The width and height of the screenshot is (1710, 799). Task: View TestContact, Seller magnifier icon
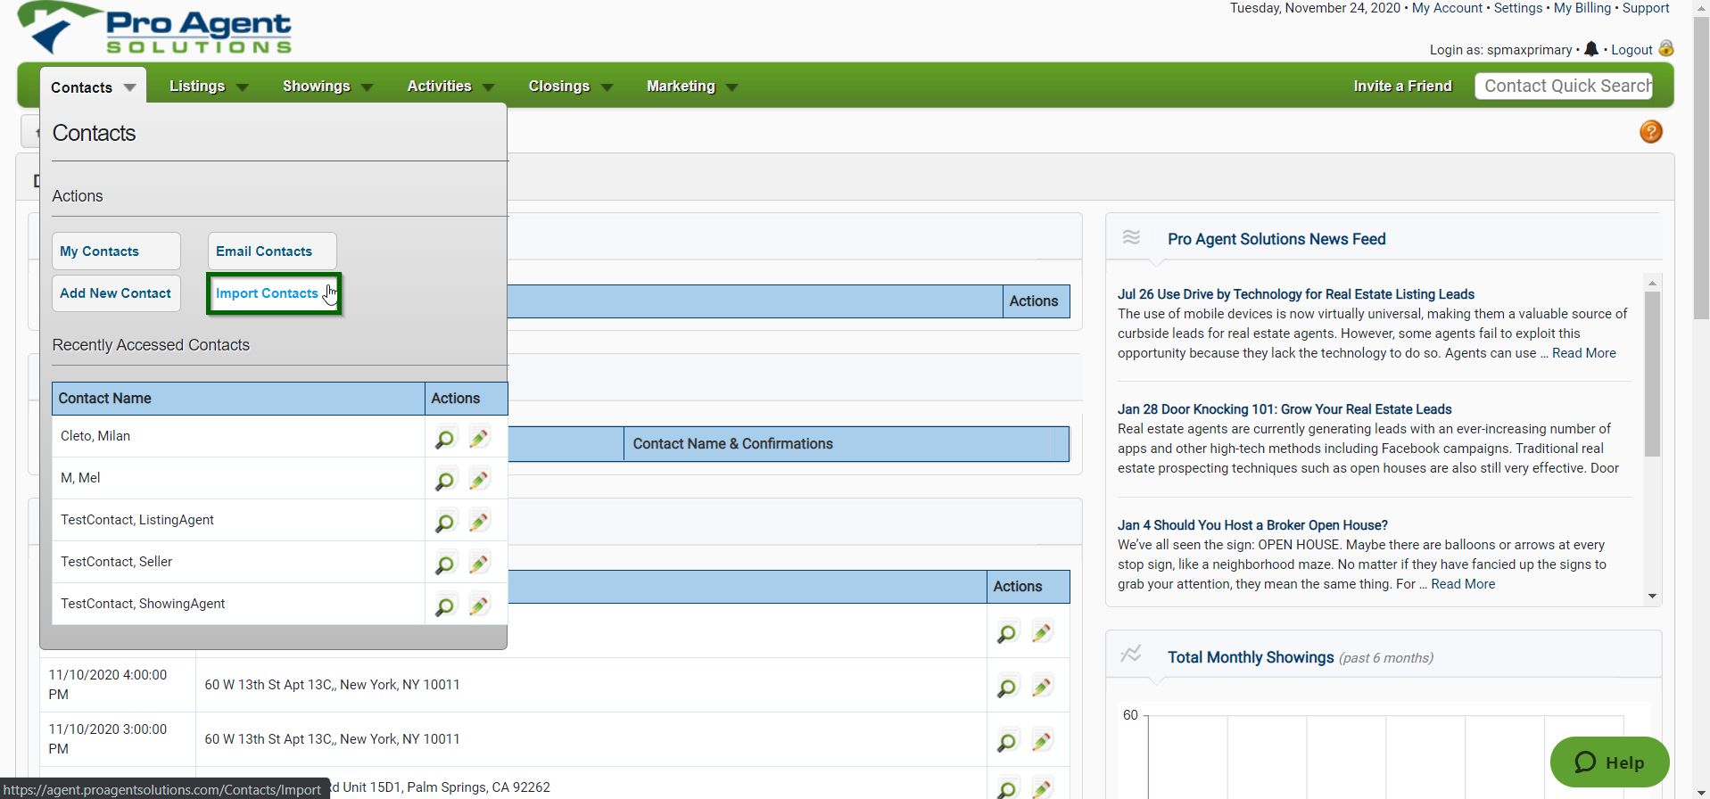coord(444,564)
